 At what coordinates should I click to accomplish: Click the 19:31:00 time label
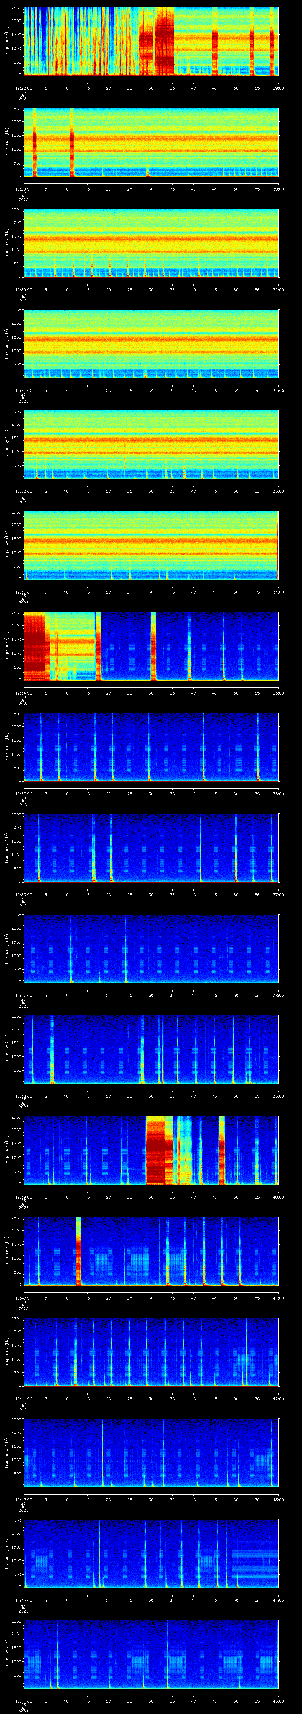pyautogui.click(x=23, y=390)
